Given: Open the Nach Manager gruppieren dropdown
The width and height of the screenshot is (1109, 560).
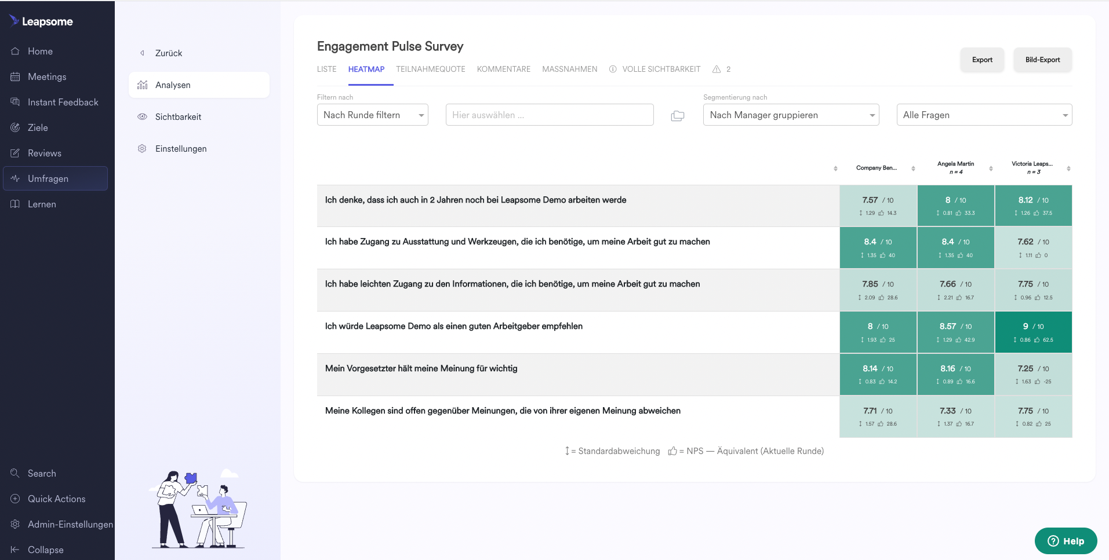Looking at the screenshot, I should click(791, 115).
